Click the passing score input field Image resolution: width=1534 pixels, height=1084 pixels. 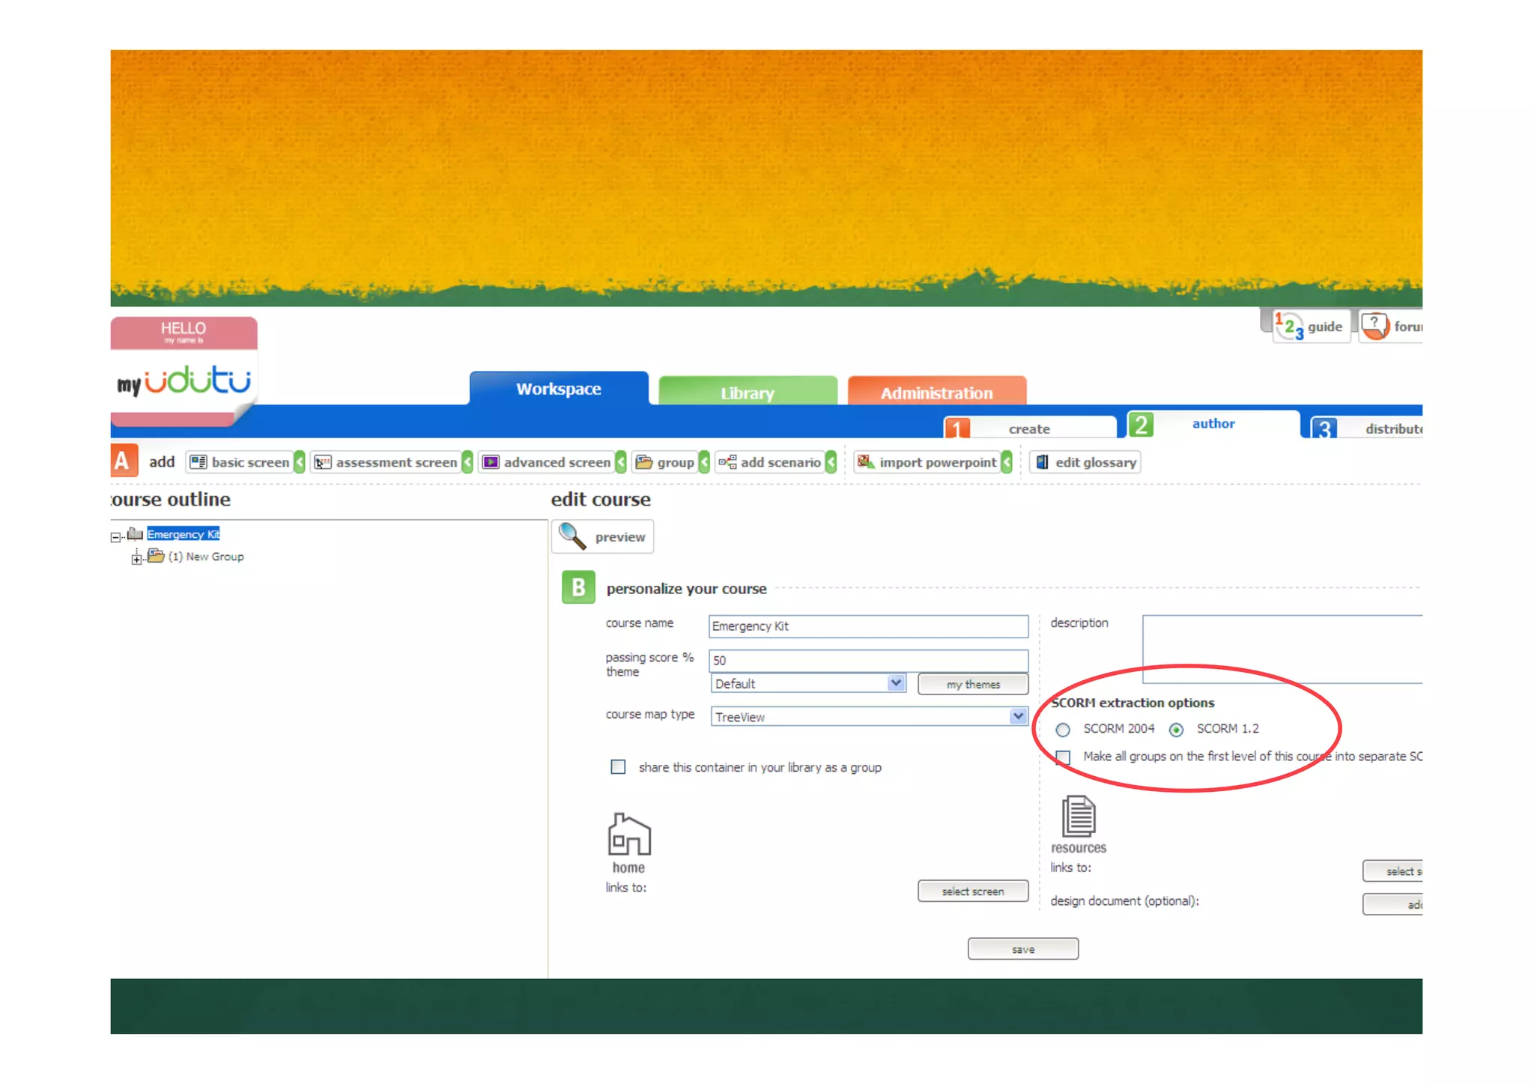[x=867, y=660]
